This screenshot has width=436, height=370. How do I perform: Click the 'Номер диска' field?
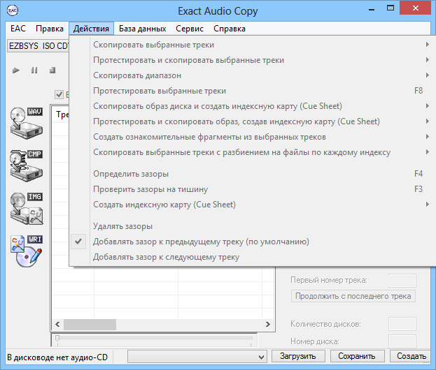tap(402, 341)
